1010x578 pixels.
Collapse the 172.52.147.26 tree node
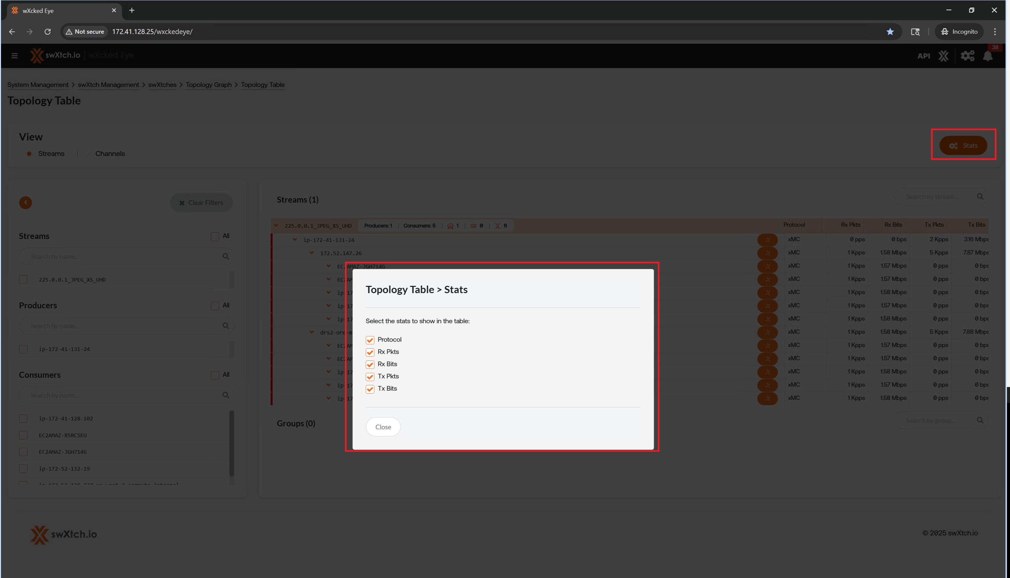tap(312, 253)
